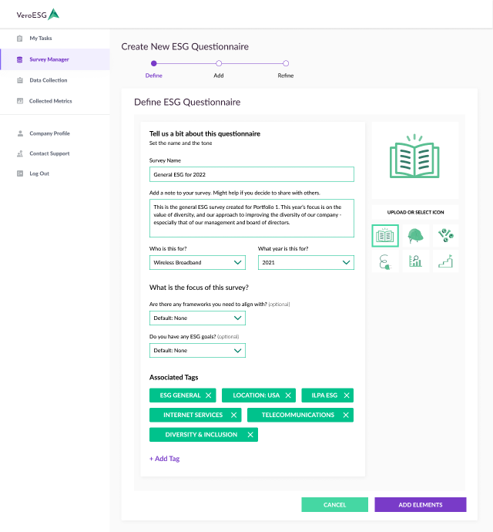The width and height of the screenshot is (493, 532).
Task: Open the 'Who is this for?' dropdown
Action: click(197, 263)
